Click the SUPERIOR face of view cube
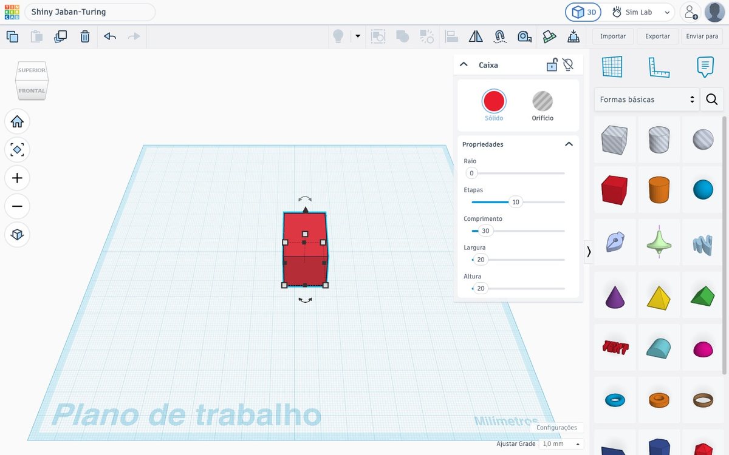This screenshot has height=455, width=729. (32, 70)
